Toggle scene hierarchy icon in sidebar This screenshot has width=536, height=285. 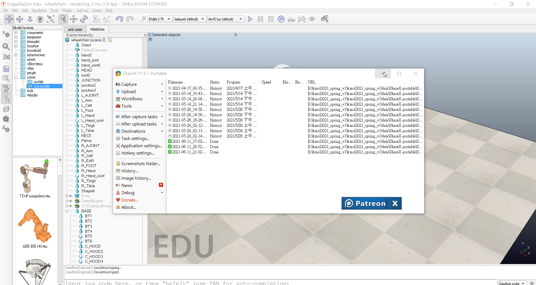6,99
